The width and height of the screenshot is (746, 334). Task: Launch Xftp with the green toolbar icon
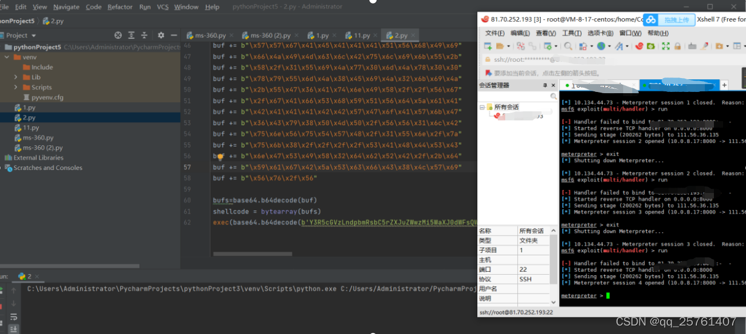point(652,46)
